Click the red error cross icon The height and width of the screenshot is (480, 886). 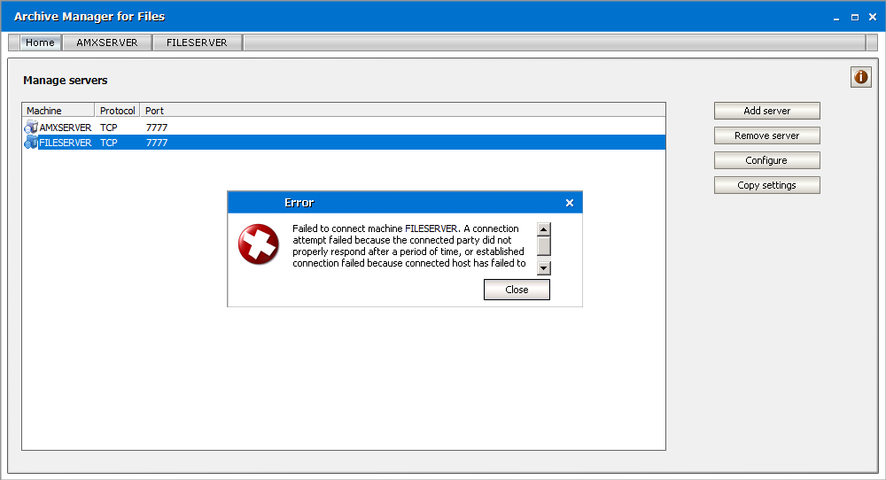(258, 244)
